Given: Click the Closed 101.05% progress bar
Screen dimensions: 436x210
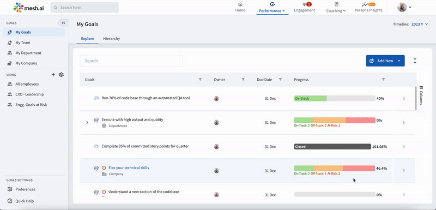Looking at the screenshot, I should pos(332,147).
